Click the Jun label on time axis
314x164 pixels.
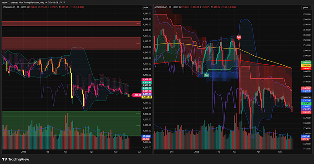(140, 152)
